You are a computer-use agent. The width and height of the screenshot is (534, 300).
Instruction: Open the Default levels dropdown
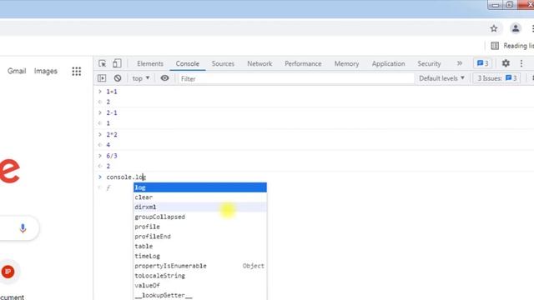point(441,78)
